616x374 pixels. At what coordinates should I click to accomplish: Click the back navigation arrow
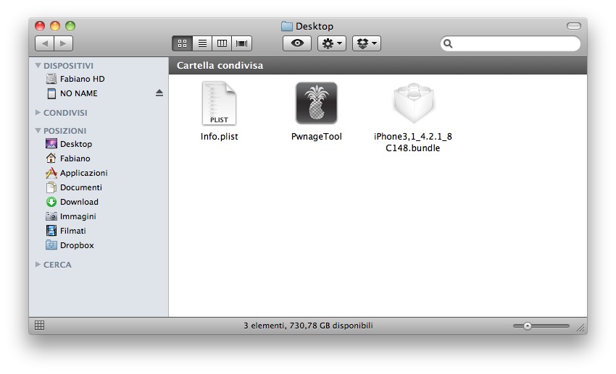45,43
